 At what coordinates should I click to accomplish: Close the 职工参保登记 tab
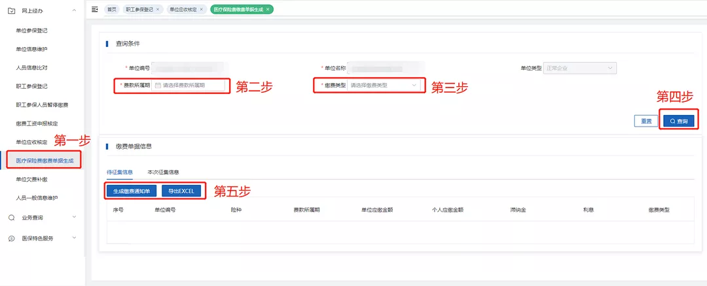coord(158,10)
